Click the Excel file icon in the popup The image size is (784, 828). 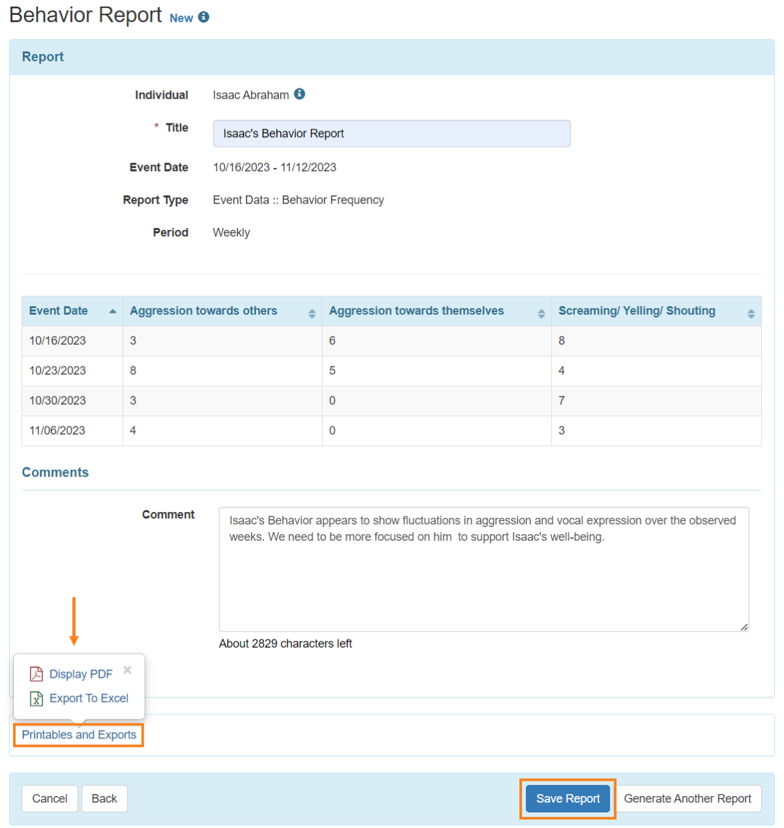click(35, 698)
